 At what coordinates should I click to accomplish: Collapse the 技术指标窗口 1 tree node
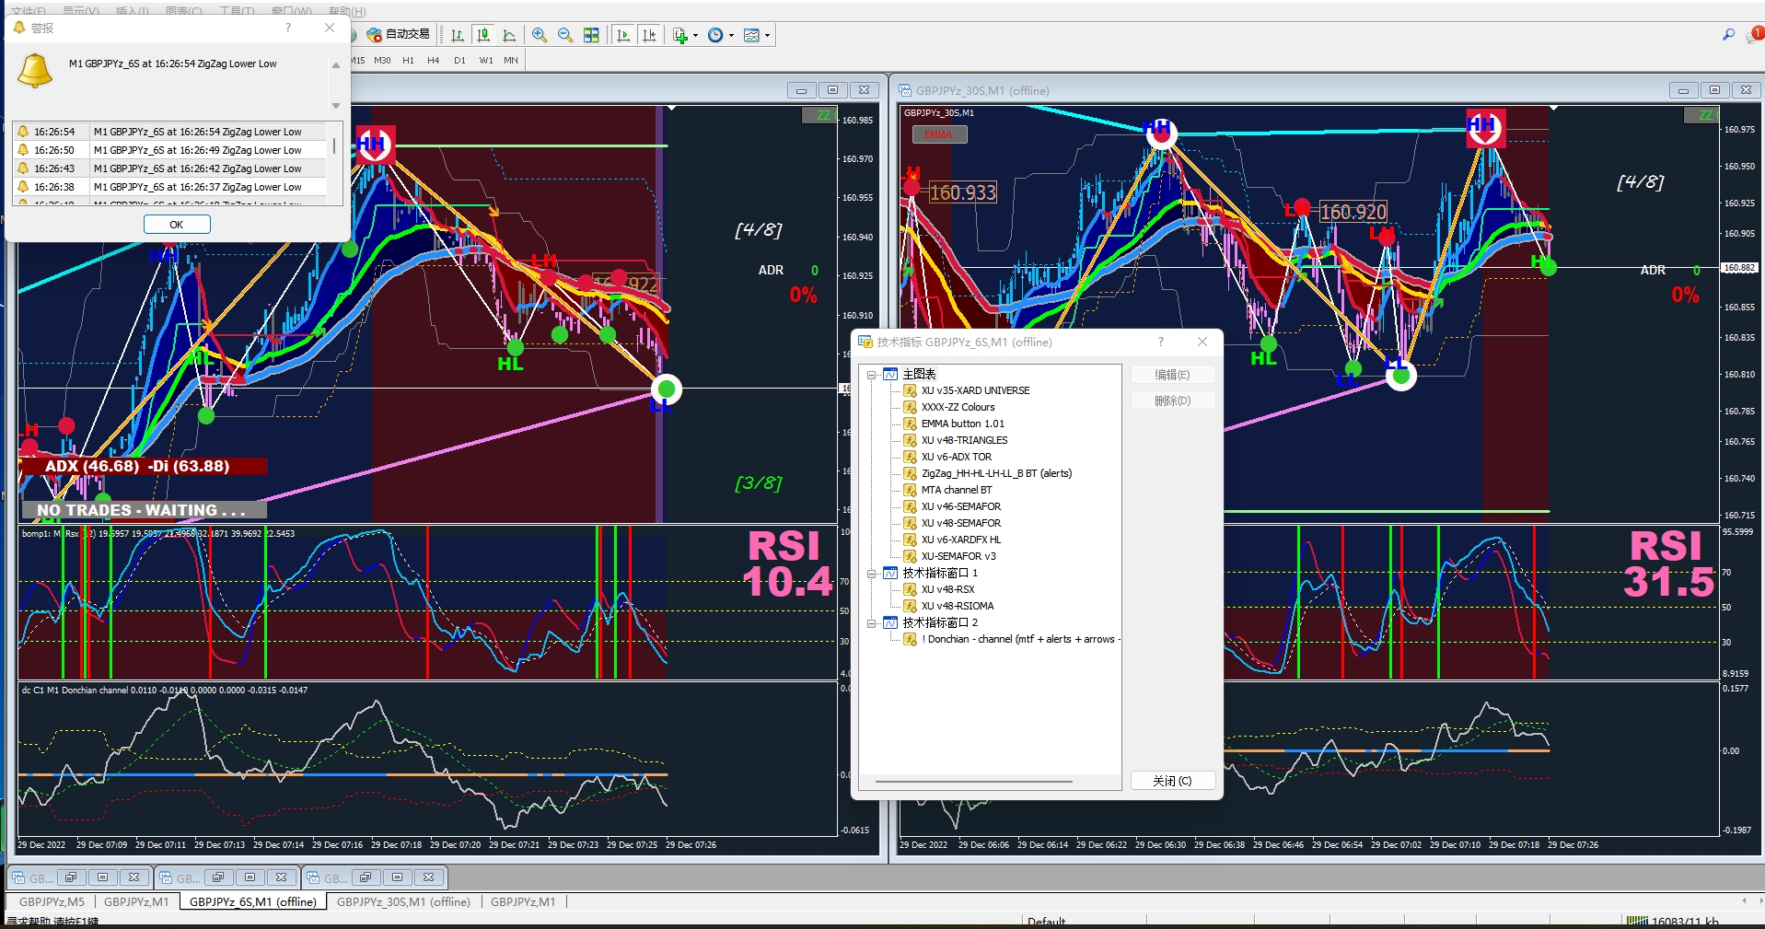tap(871, 574)
